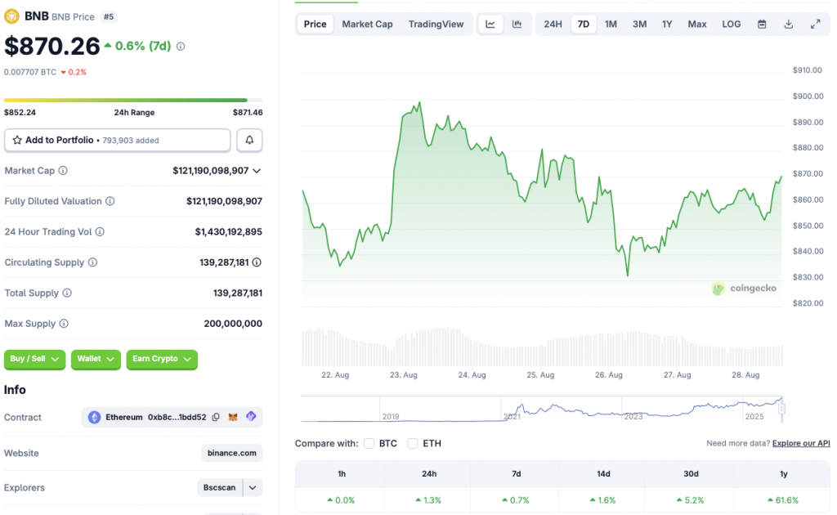Viewport: 837px width, 515px height.
Task: Click the Ethereum logo in contract field
Action: click(95, 418)
